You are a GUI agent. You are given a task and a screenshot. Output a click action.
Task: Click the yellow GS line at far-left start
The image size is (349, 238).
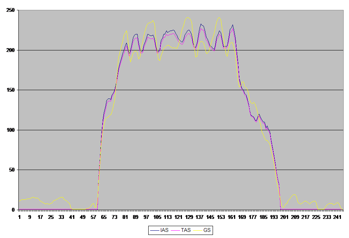point(20,200)
